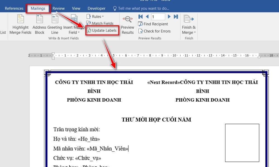Click the «Họ_tên» merge field
Viewport: 279px width, 167px height.
[x=89, y=139]
